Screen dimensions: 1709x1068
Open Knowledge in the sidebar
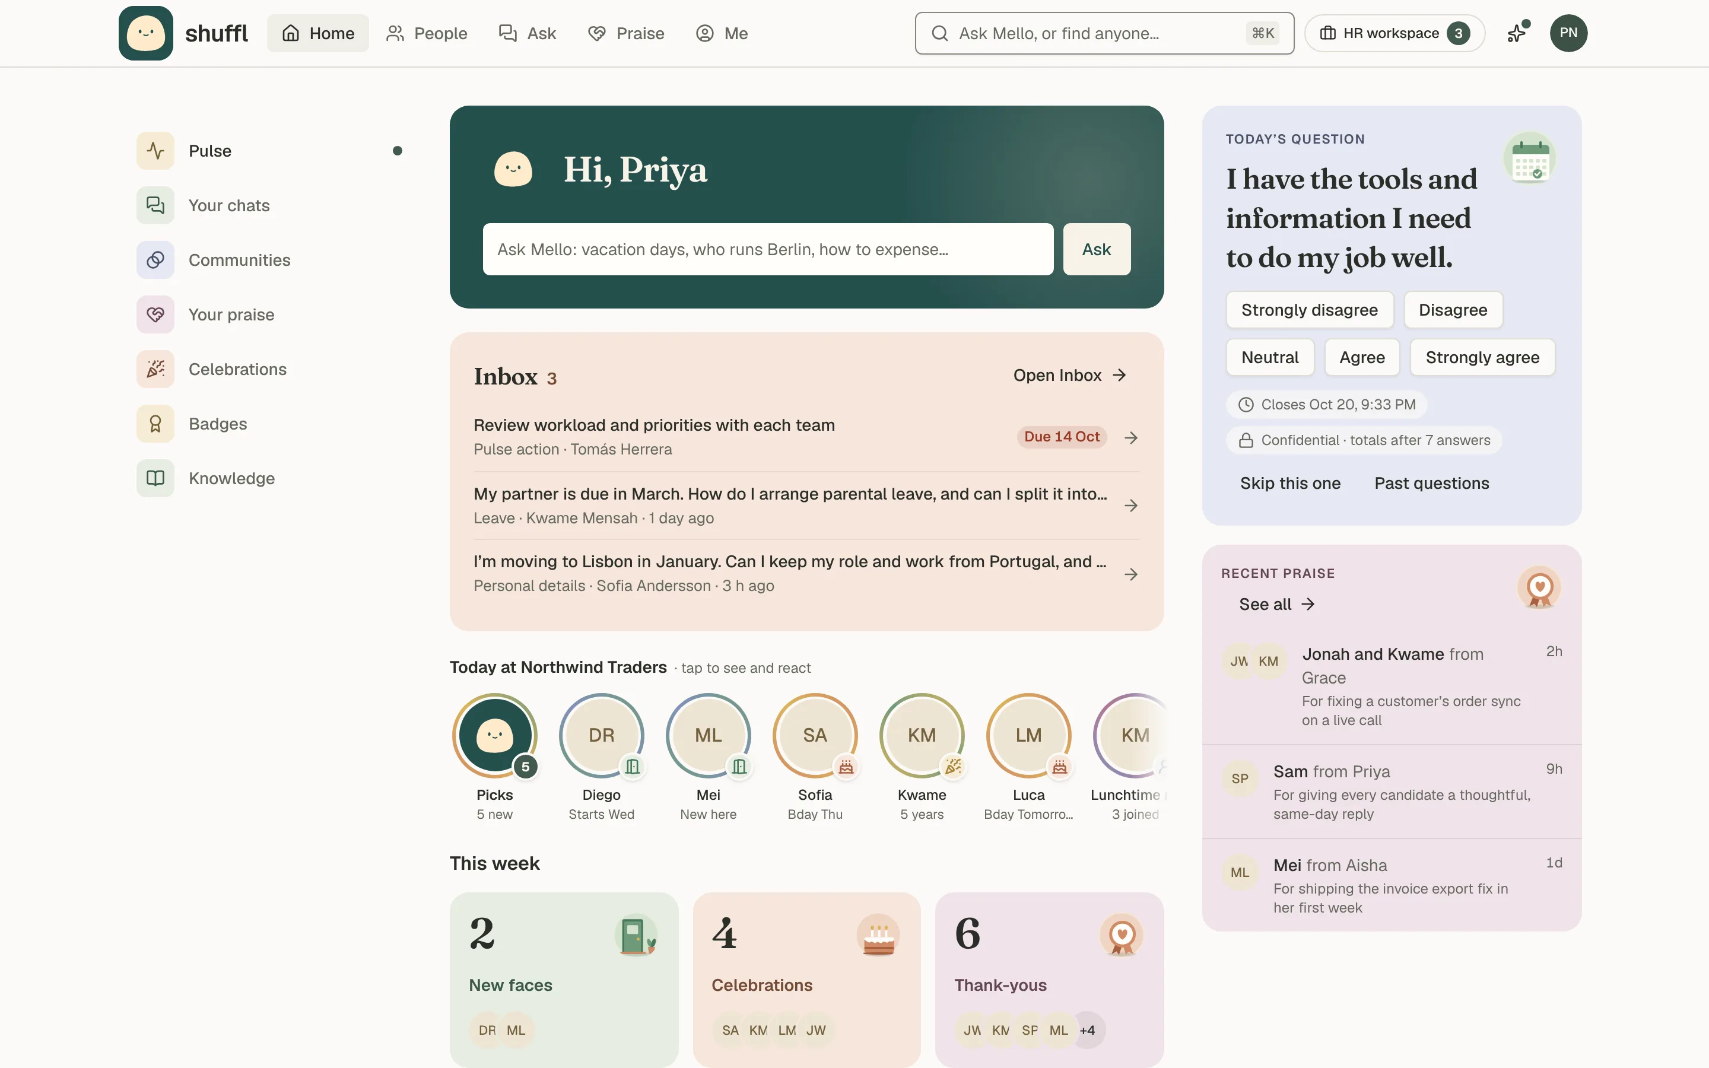(269, 478)
